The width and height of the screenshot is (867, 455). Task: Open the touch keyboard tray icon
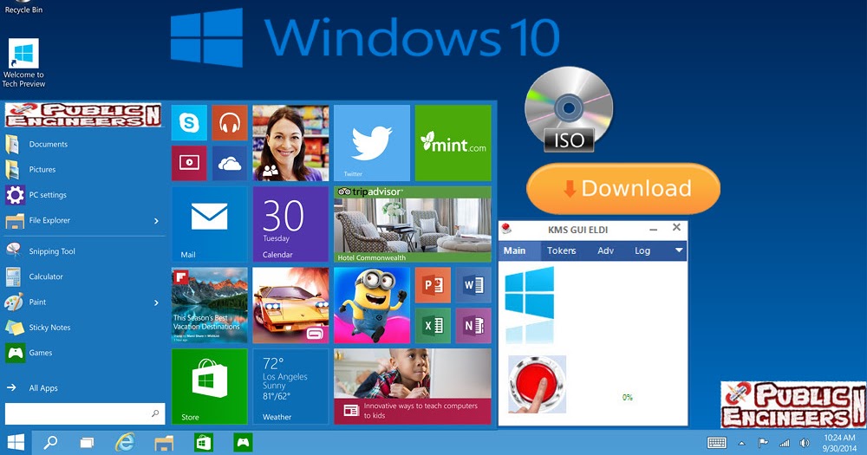(717, 443)
